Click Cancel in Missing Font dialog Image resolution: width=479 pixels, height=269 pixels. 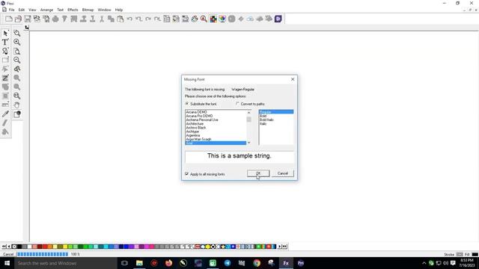pyautogui.click(x=283, y=173)
